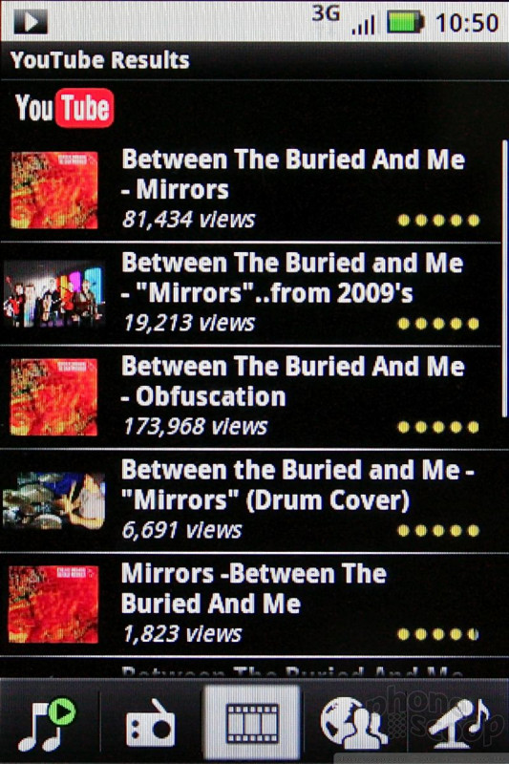The image size is (509, 764).
Task: Tap the band performance thumbnail
Action: coord(53,294)
